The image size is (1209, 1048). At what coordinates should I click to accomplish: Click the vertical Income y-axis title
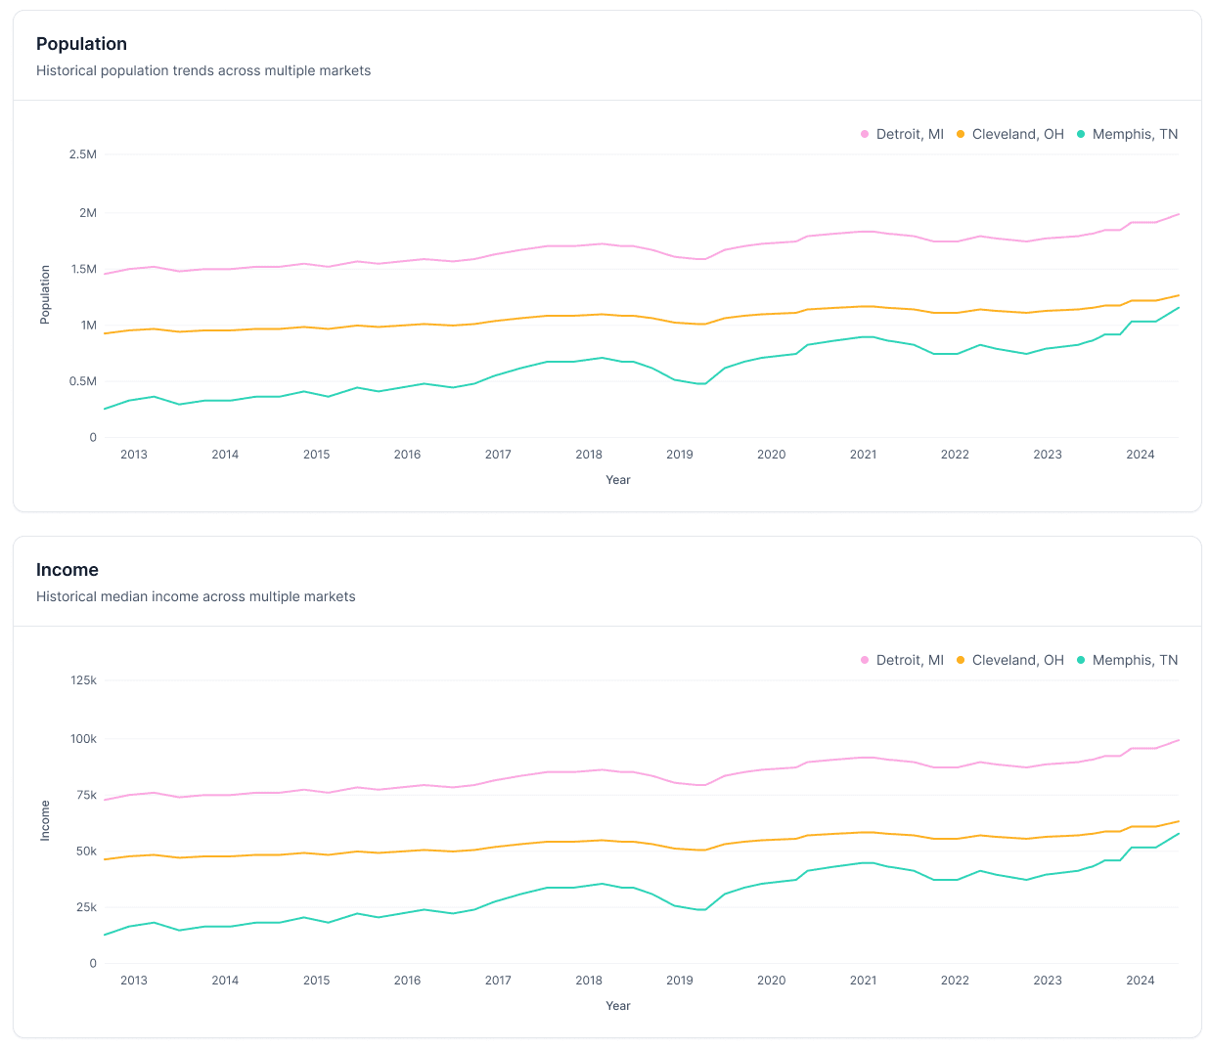coord(45,821)
